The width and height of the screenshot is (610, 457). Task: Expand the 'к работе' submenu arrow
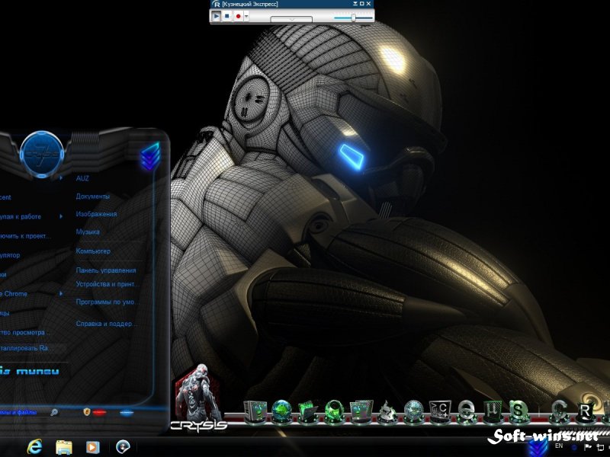(x=61, y=216)
